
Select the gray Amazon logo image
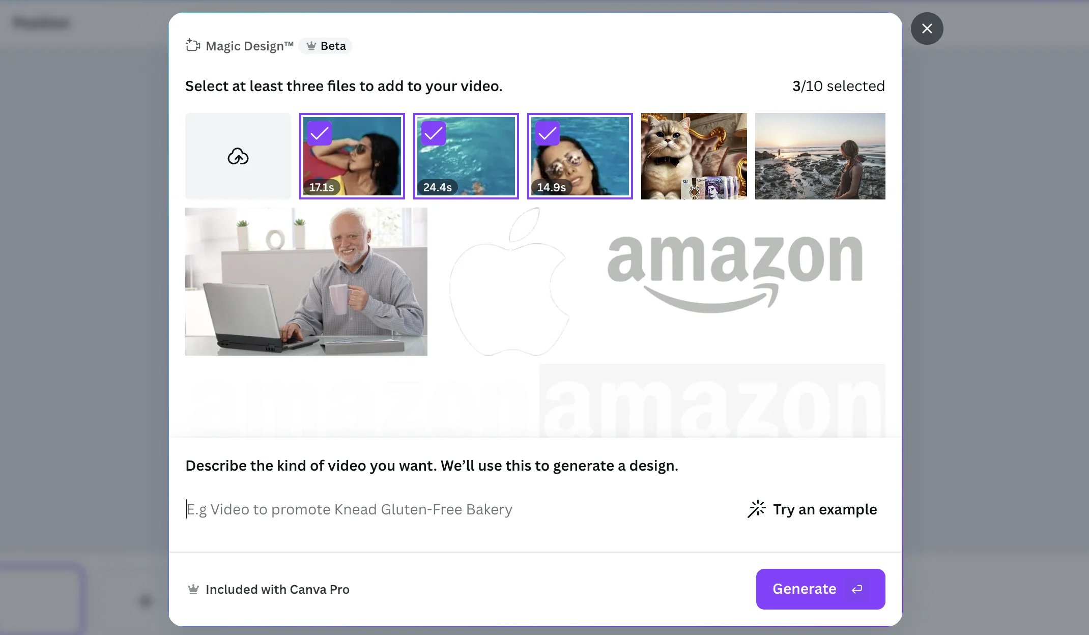click(735, 281)
